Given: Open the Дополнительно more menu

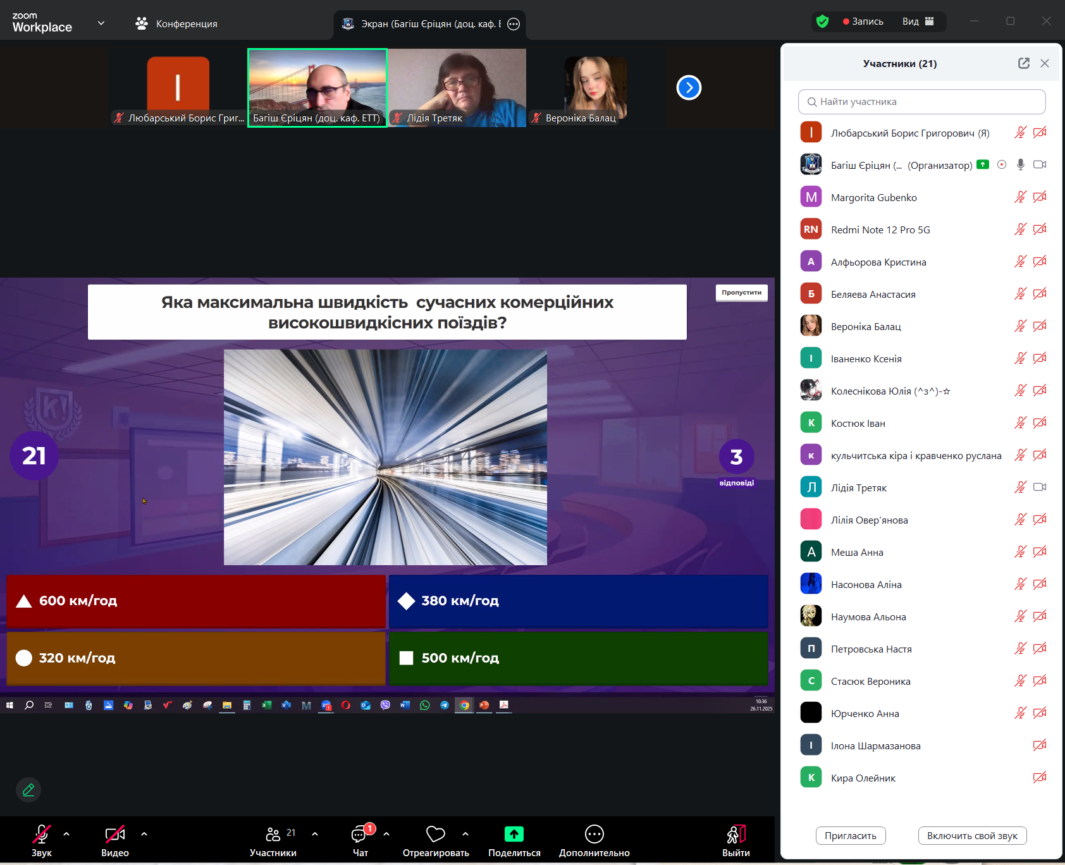Looking at the screenshot, I should coord(594,841).
